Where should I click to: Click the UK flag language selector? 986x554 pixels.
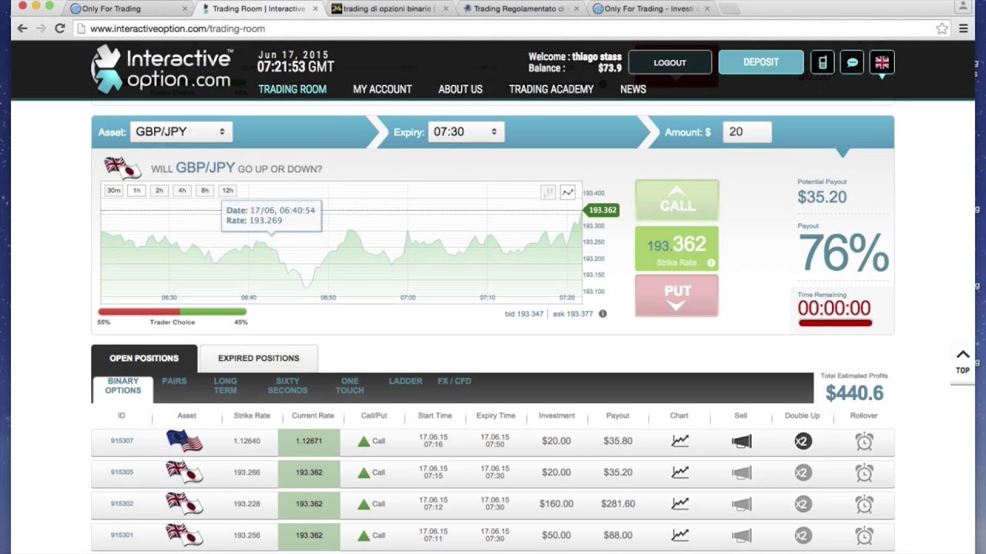click(x=882, y=62)
